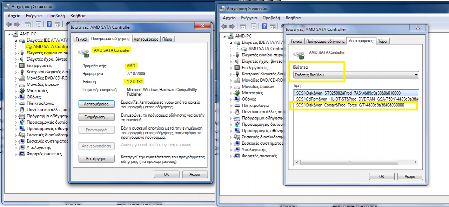The height and width of the screenshot is (207, 449).
Task: Click the action pane icon right of Help in right window toolbar
Action: (x=272, y=26)
